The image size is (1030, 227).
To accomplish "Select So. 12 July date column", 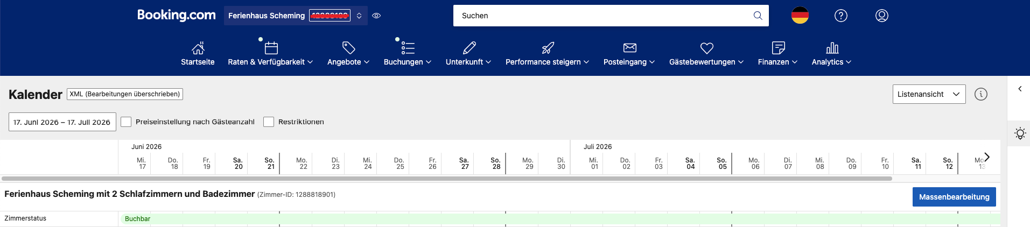I will pyautogui.click(x=948, y=163).
